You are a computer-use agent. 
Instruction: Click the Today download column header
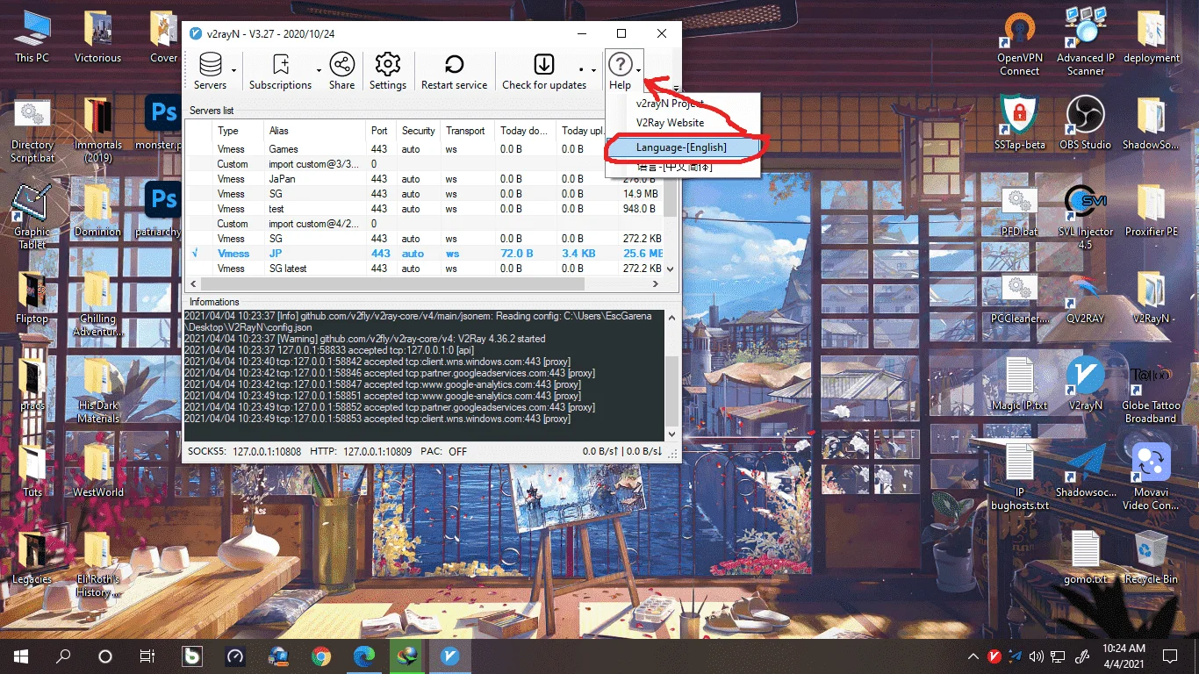(526, 131)
